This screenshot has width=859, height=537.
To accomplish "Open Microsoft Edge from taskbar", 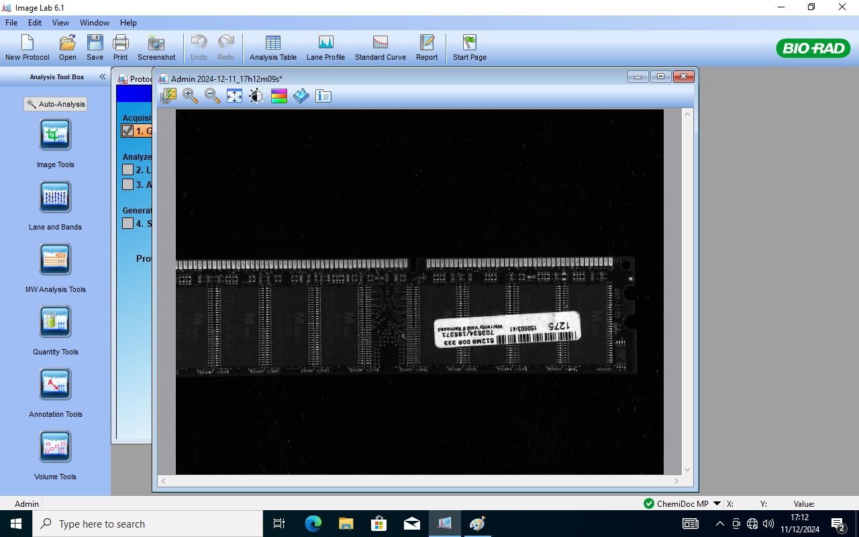I will pos(313,524).
